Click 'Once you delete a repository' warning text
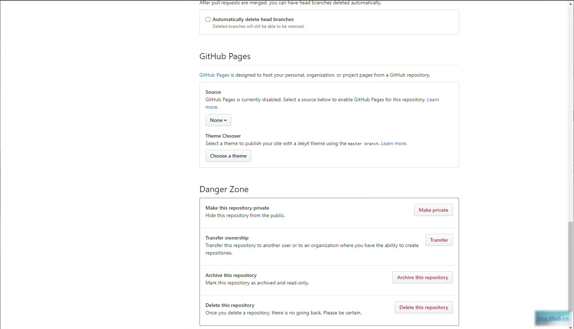The height and width of the screenshot is (329, 574). coord(283,313)
